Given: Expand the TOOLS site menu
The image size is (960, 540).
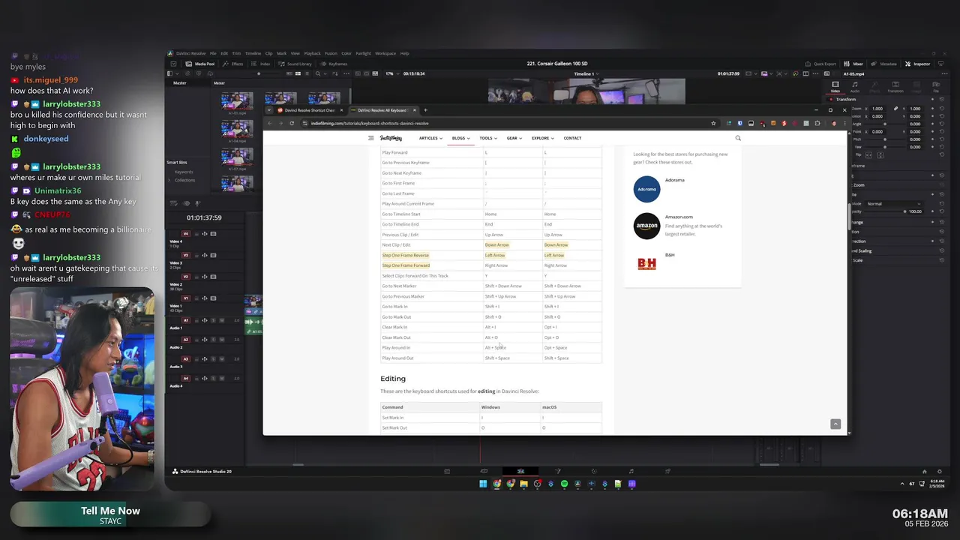Looking at the screenshot, I should tap(488, 138).
